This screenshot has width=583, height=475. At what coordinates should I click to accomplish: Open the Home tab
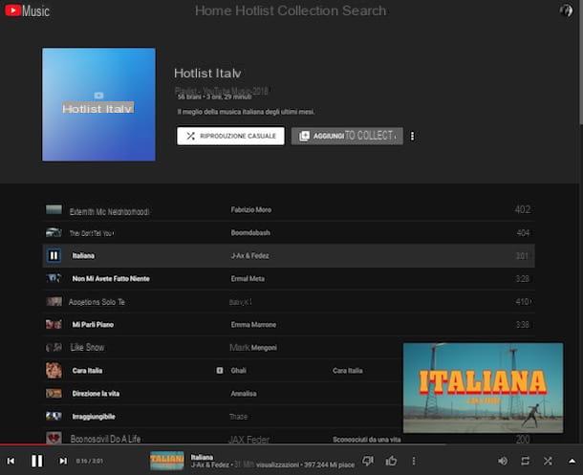point(213,11)
